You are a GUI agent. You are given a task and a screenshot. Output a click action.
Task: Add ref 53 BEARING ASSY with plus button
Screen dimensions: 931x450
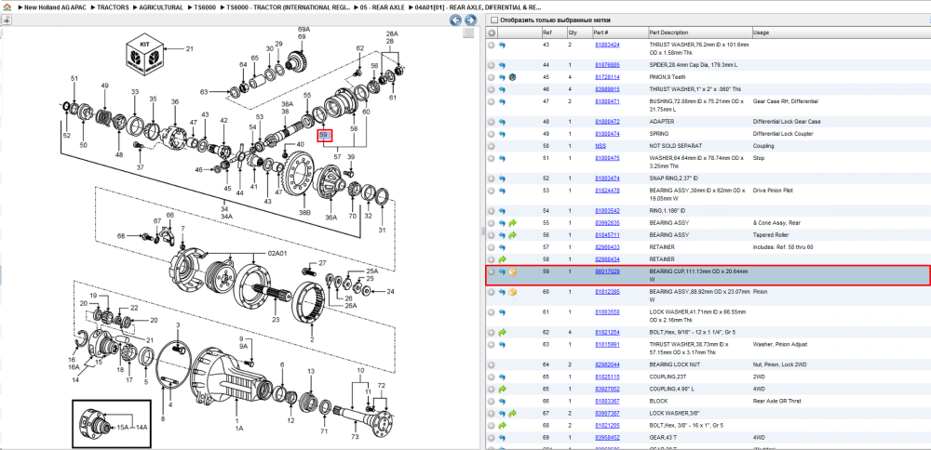click(492, 191)
